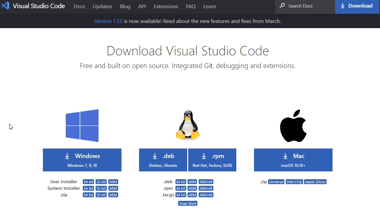Download Windows .zip 64 bit
380x210 pixels.
click(88, 195)
